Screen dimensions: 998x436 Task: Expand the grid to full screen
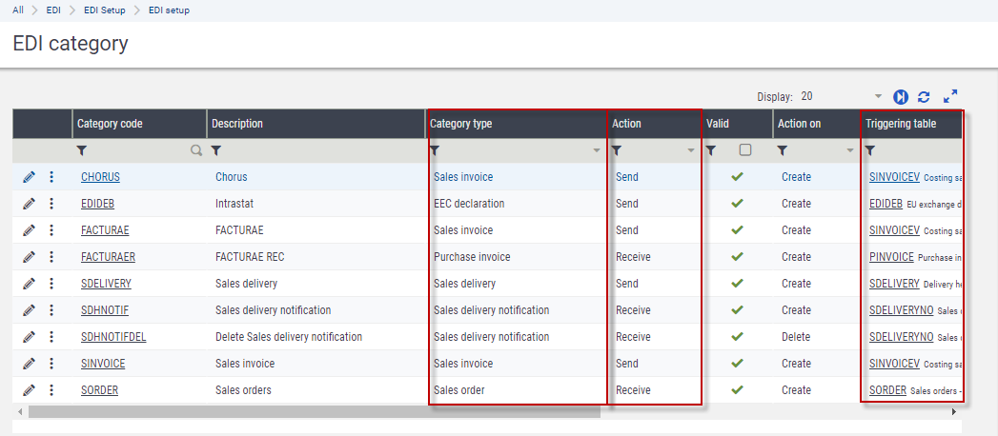pyautogui.click(x=949, y=97)
